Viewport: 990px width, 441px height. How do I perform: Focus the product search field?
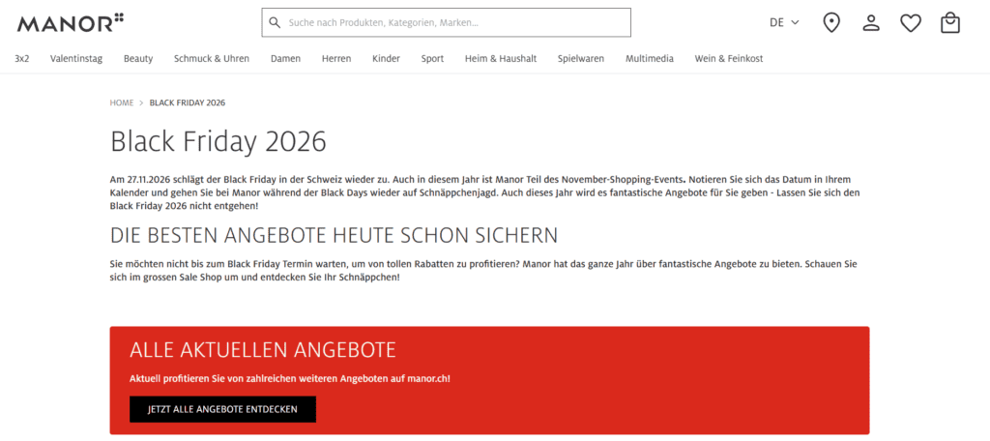(447, 23)
